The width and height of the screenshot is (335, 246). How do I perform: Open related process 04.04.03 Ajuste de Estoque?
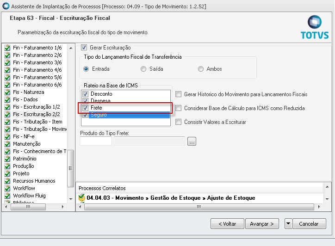[x=171, y=198]
